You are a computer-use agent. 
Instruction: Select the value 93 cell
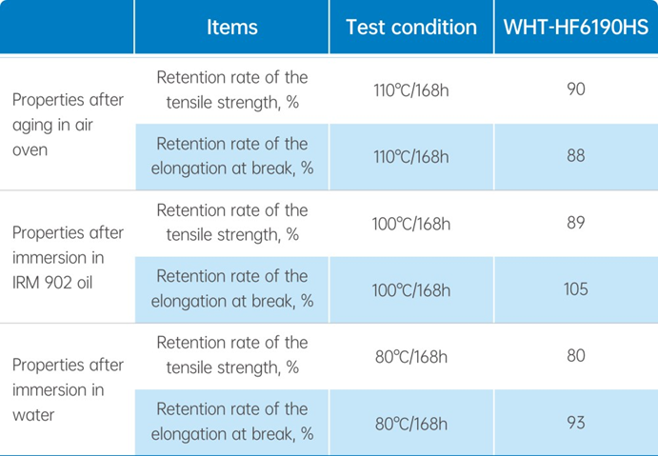pyautogui.click(x=575, y=422)
